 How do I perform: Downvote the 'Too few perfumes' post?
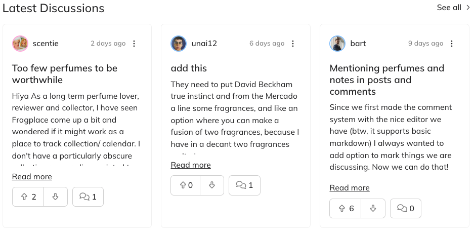(55, 197)
